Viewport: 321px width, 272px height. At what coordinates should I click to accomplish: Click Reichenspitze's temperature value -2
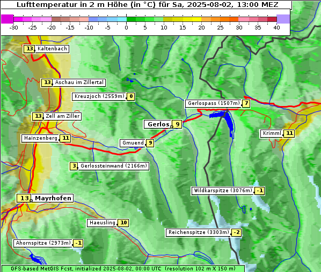point(236,232)
